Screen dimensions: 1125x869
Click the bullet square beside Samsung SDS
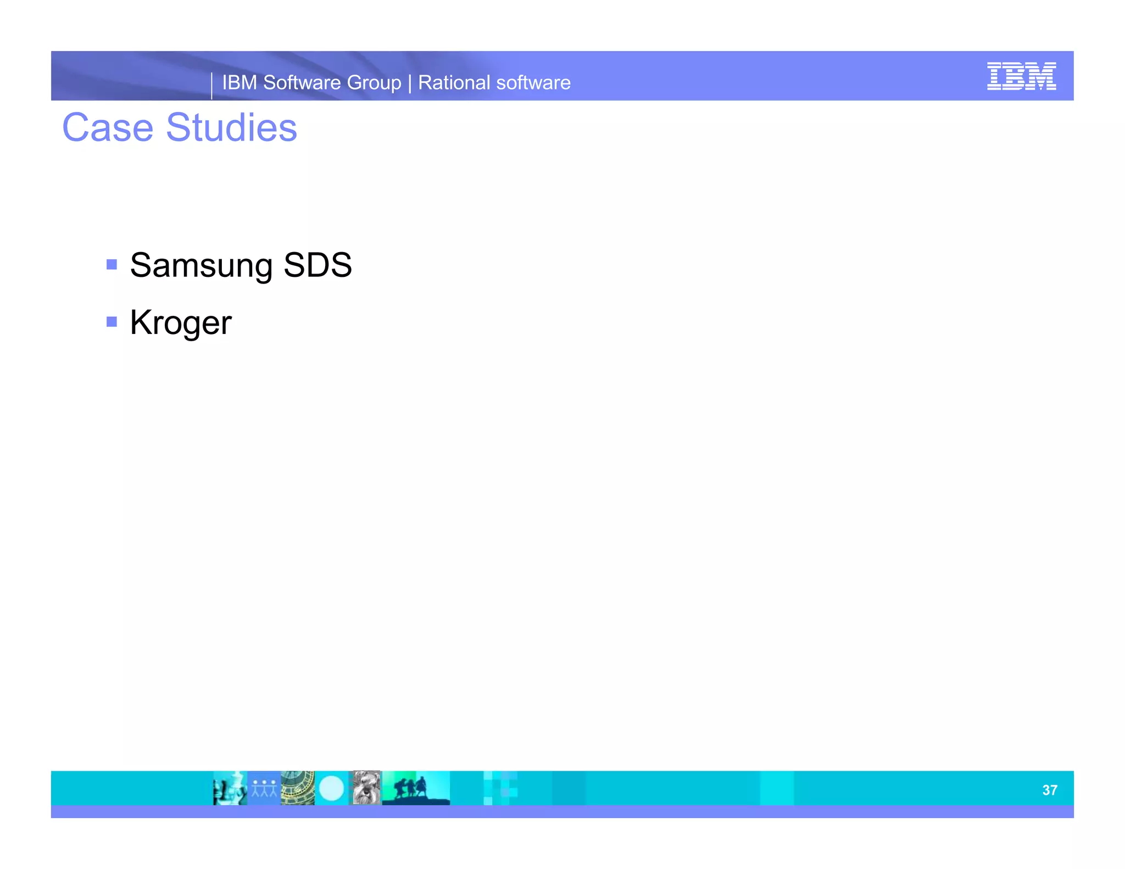112,265
